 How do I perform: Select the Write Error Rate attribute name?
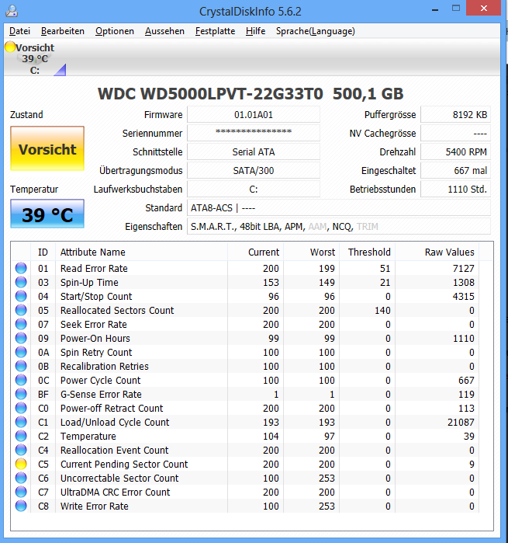point(95,506)
